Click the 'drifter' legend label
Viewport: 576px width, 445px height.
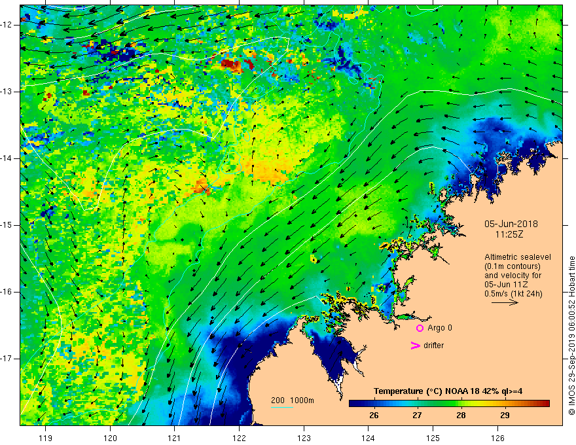pos(433,346)
